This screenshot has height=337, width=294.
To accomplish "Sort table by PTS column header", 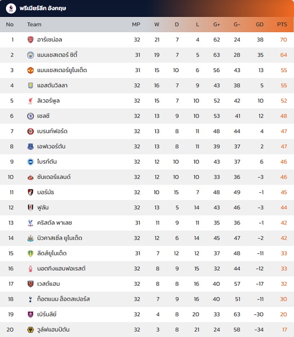I will (282, 24).
